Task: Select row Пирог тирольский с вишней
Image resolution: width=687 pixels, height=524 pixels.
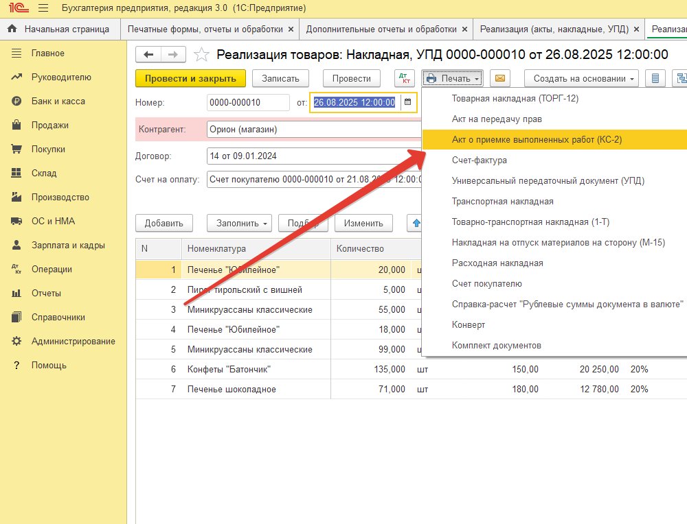Action: tap(279, 289)
